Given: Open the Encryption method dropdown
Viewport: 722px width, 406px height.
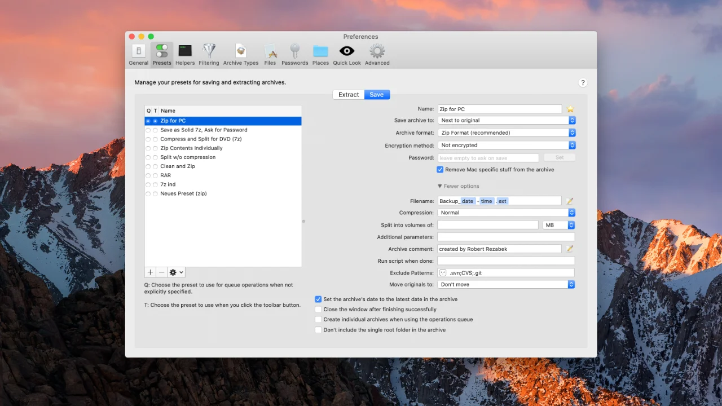Looking at the screenshot, I should 507,145.
